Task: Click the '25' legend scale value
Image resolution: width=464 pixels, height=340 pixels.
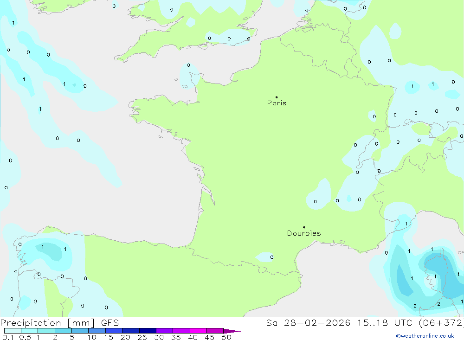Action: [142, 337]
